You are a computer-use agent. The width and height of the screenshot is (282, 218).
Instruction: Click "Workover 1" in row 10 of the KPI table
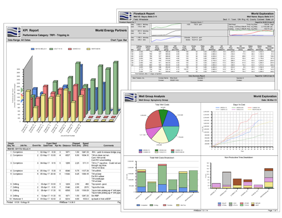(x=18, y=199)
